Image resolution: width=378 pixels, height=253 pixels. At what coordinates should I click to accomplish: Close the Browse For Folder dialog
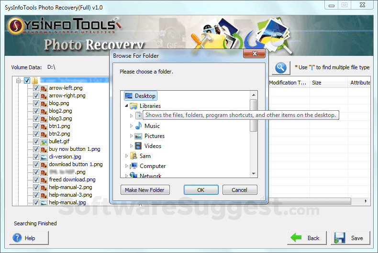pyautogui.click(x=255, y=53)
